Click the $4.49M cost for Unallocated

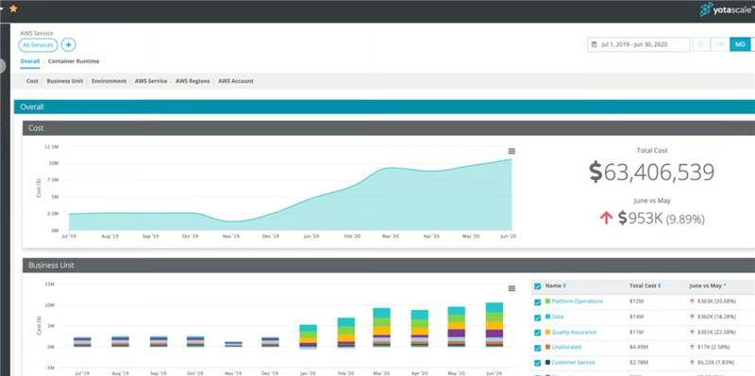[638, 347]
